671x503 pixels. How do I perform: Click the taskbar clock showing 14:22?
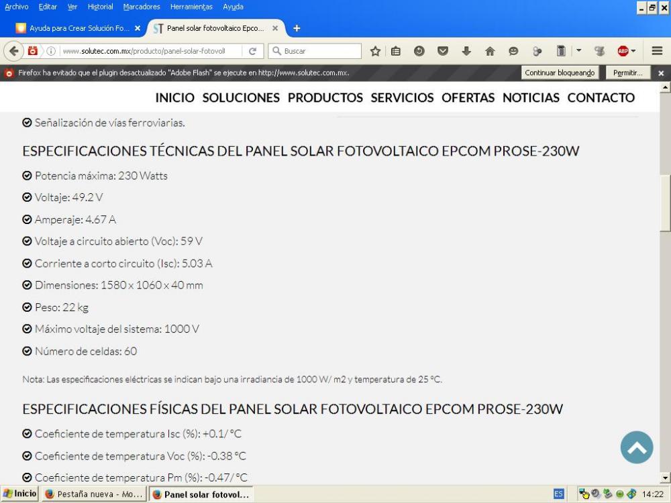tap(653, 494)
